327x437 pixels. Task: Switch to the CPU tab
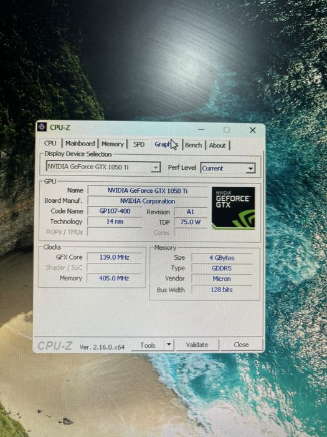[50, 143]
